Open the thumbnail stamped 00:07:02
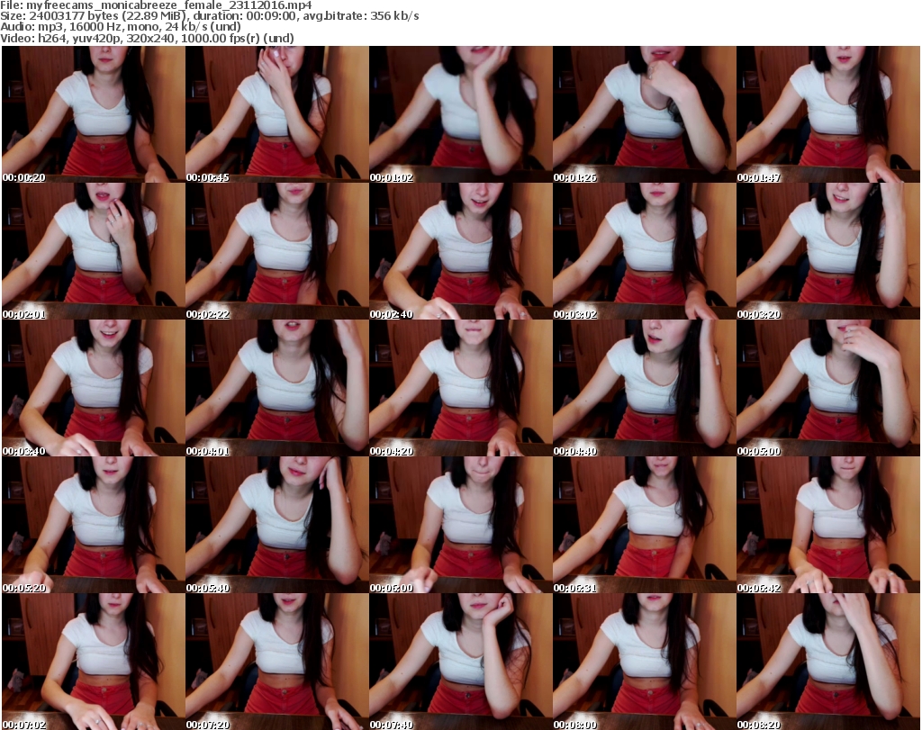The image size is (922, 730). coord(94,662)
